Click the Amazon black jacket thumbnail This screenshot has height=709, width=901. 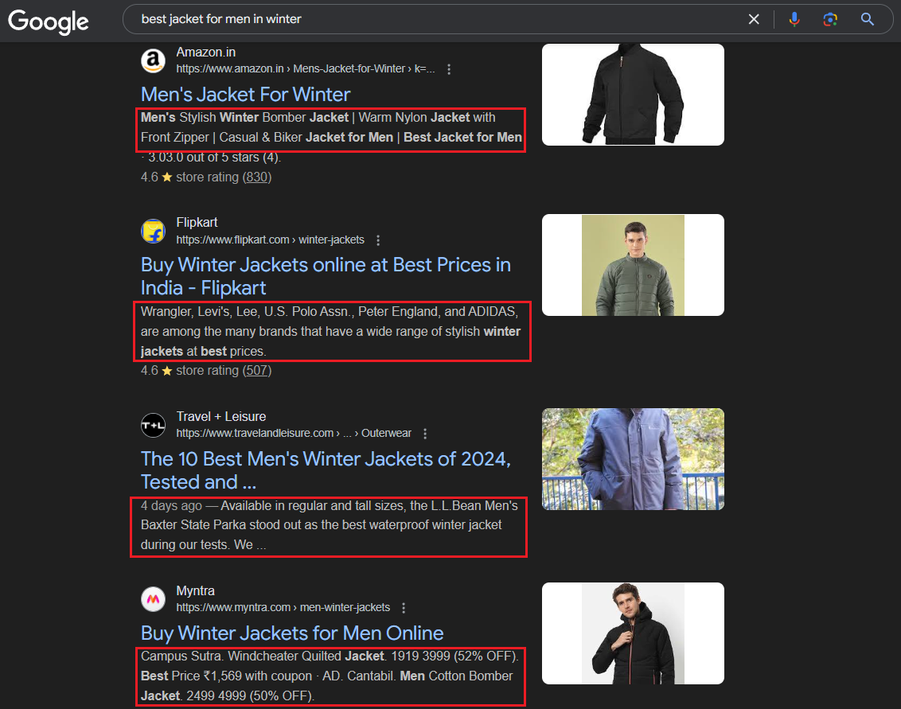(633, 95)
